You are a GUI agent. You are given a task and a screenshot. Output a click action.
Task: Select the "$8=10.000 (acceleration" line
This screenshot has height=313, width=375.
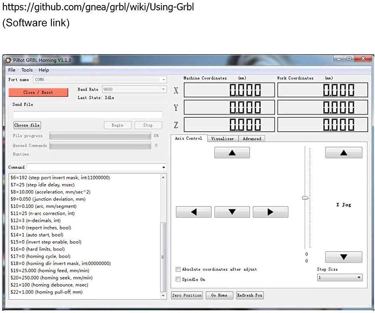[x=50, y=192]
